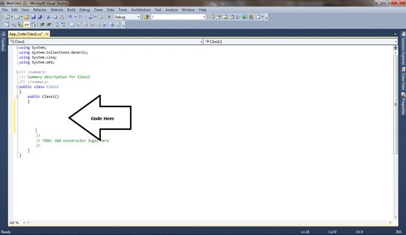This screenshot has width=406, height=235.
Task: Expand the Class1 types dropdown
Action: click(x=201, y=42)
